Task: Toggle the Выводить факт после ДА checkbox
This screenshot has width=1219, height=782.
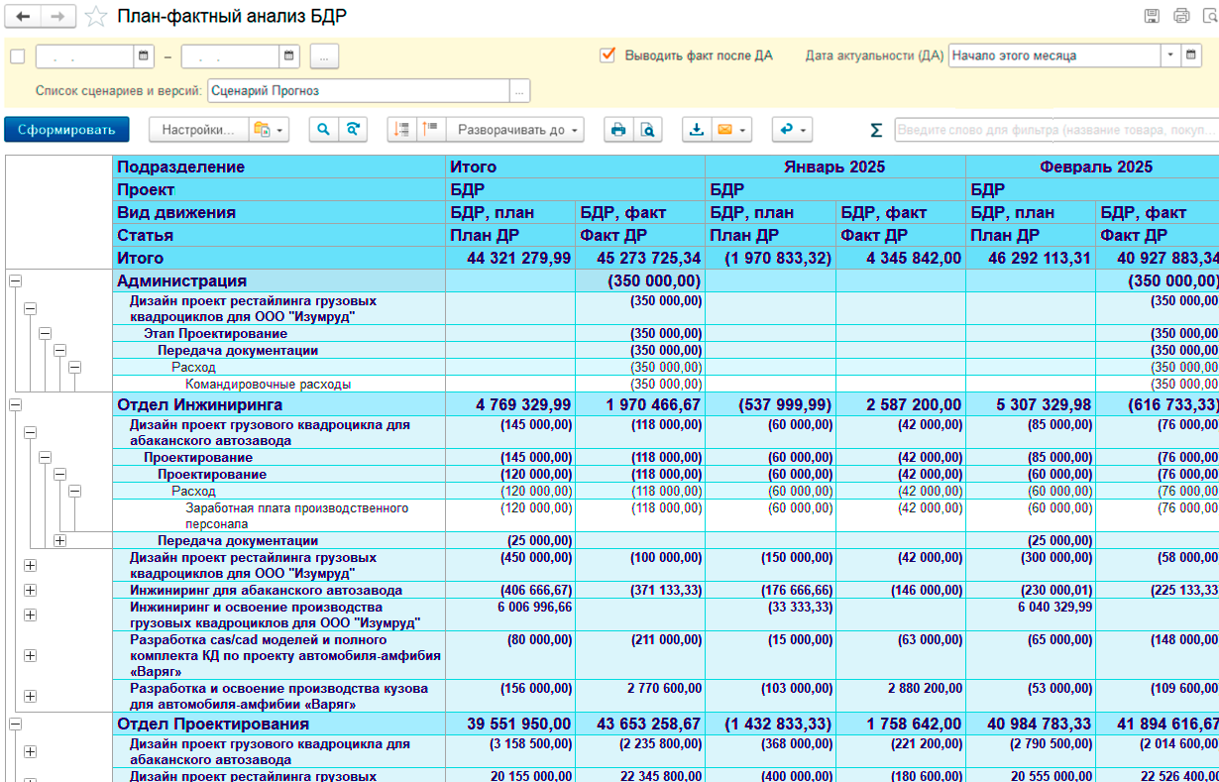Action: (608, 56)
